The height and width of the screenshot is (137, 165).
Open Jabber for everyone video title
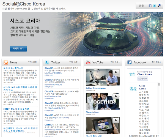[x=96, y=88]
